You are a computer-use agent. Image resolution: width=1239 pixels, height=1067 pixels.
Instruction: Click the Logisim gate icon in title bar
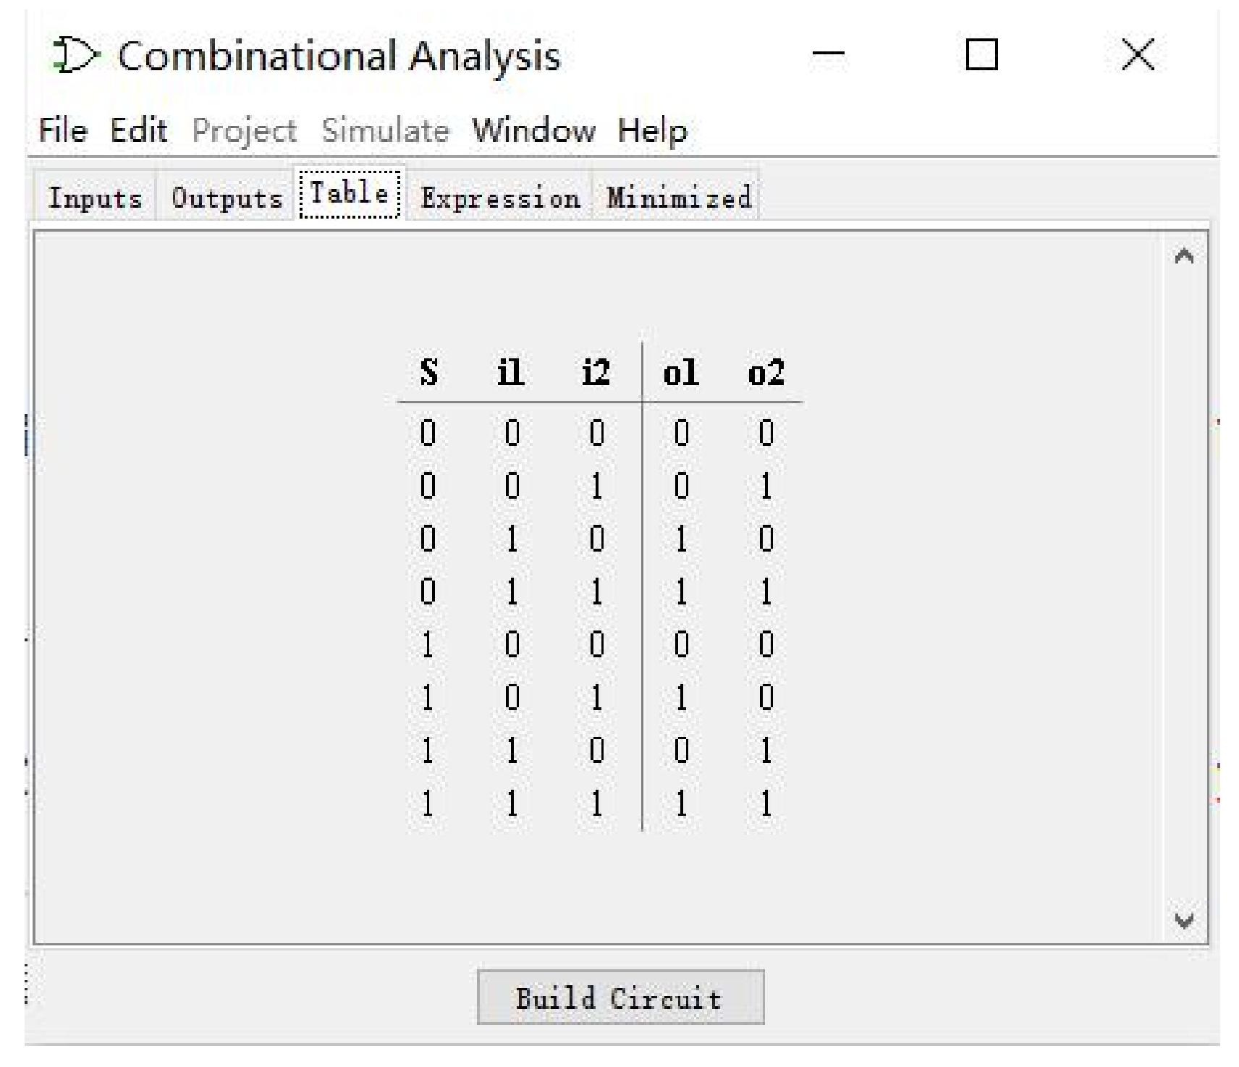coord(75,56)
